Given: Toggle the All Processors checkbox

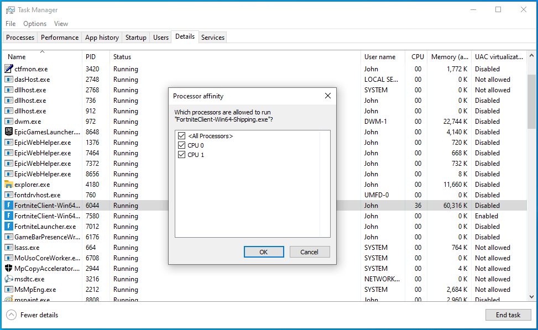Looking at the screenshot, I should [x=181, y=136].
